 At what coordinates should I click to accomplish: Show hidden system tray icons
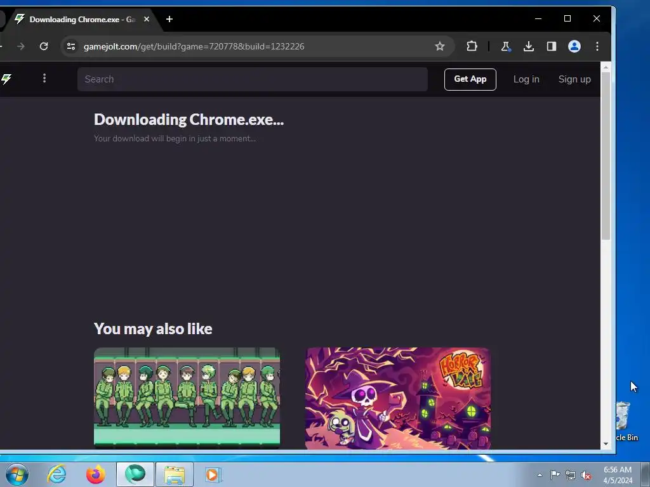click(x=540, y=475)
